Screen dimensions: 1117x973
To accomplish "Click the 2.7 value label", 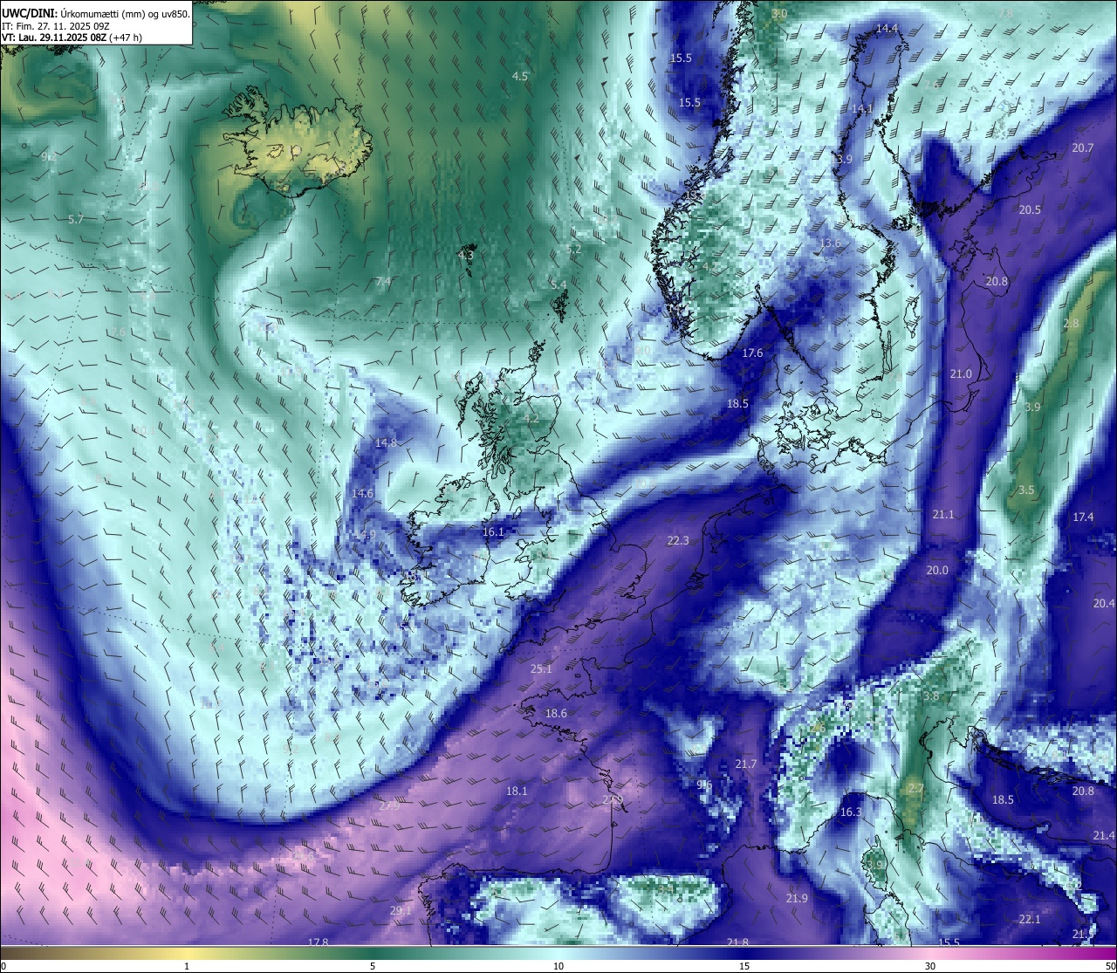I will point(915,789).
